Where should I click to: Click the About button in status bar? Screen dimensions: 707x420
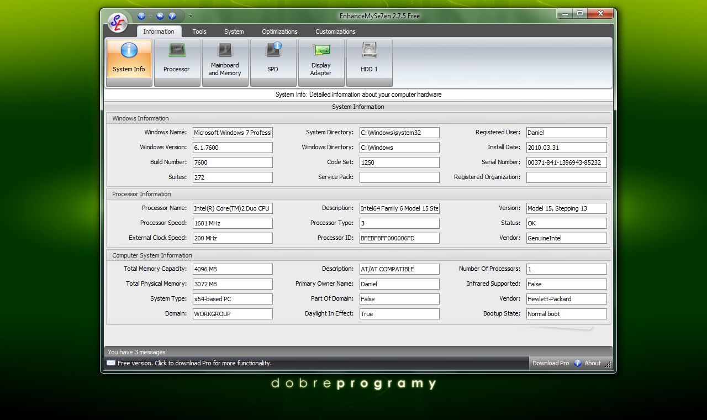click(x=592, y=363)
